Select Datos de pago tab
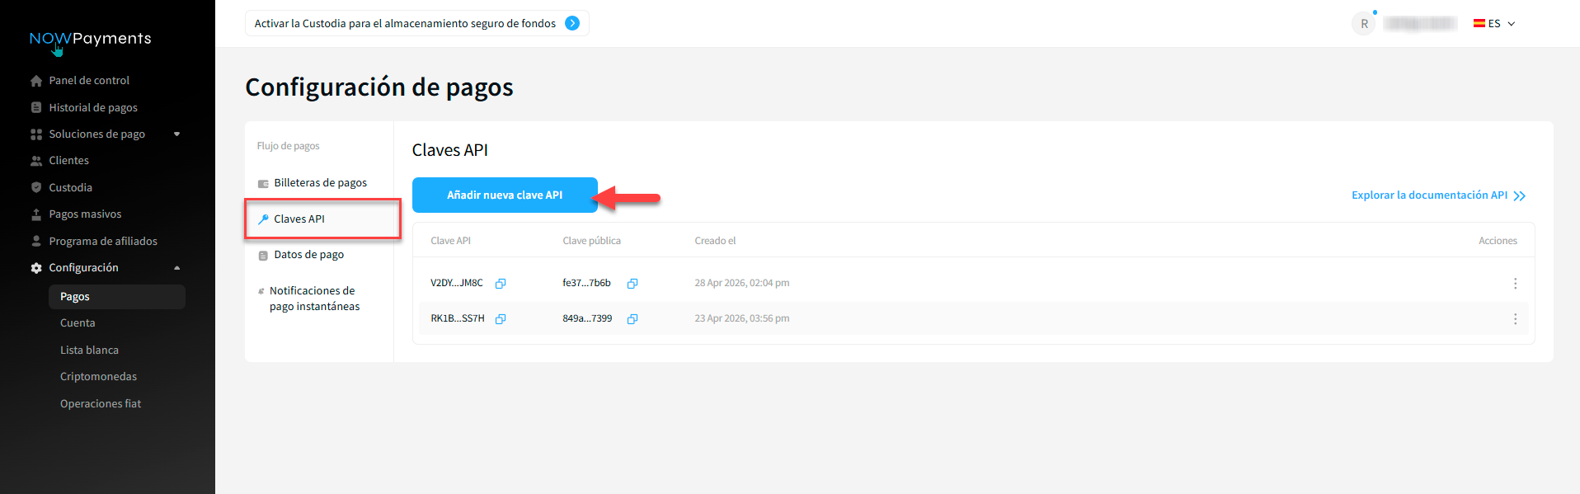The image size is (1580, 494). pyautogui.click(x=308, y=255)
